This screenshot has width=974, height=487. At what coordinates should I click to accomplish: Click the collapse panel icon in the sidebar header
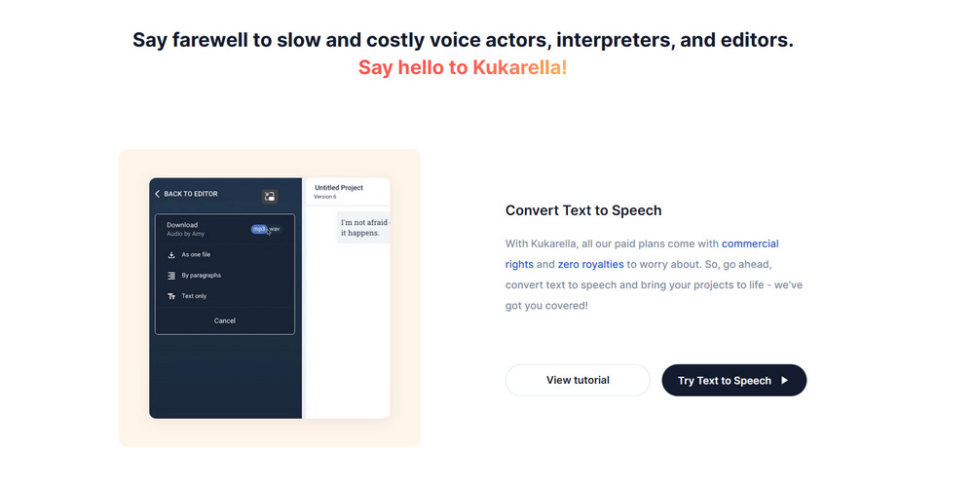click(x=270, y=197)
